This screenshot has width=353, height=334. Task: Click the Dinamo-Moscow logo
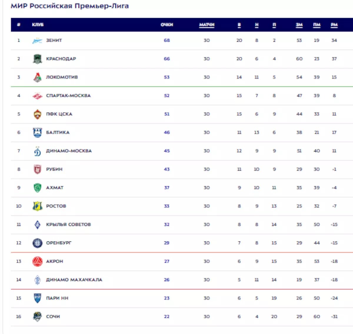click(x=37, y=151)
